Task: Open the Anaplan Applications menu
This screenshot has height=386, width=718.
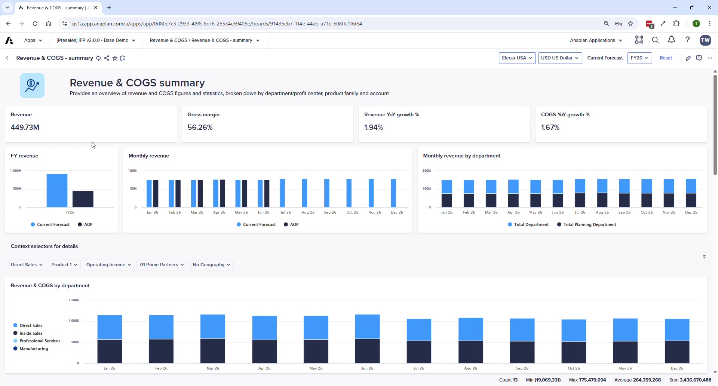Action: click(x=596, y=40)
